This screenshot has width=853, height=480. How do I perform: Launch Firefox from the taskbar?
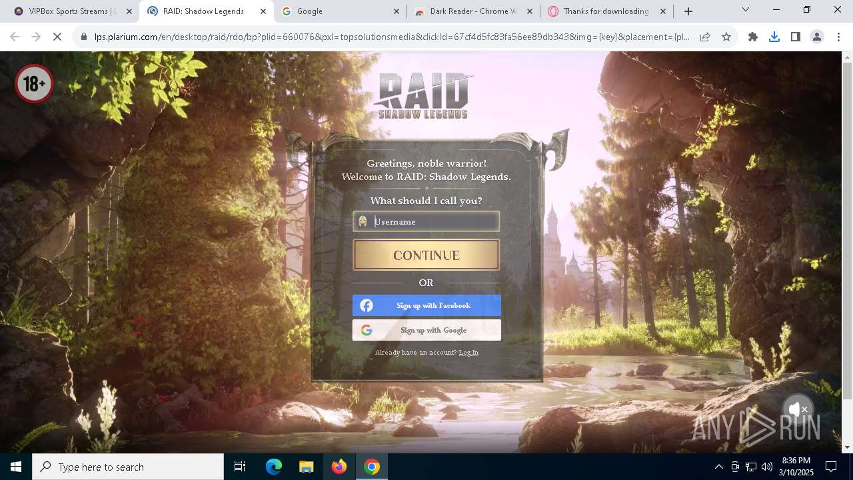[x=339, y=467]
